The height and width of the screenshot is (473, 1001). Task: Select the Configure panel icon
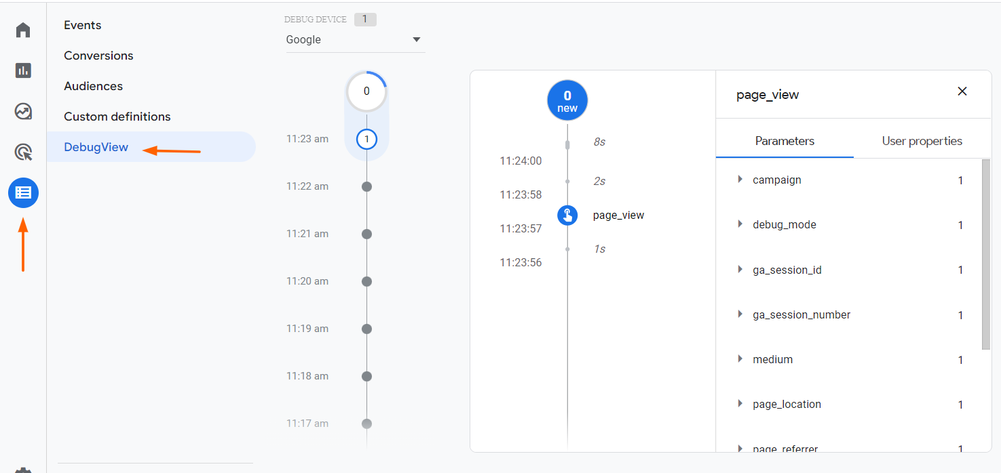(22, 192)
